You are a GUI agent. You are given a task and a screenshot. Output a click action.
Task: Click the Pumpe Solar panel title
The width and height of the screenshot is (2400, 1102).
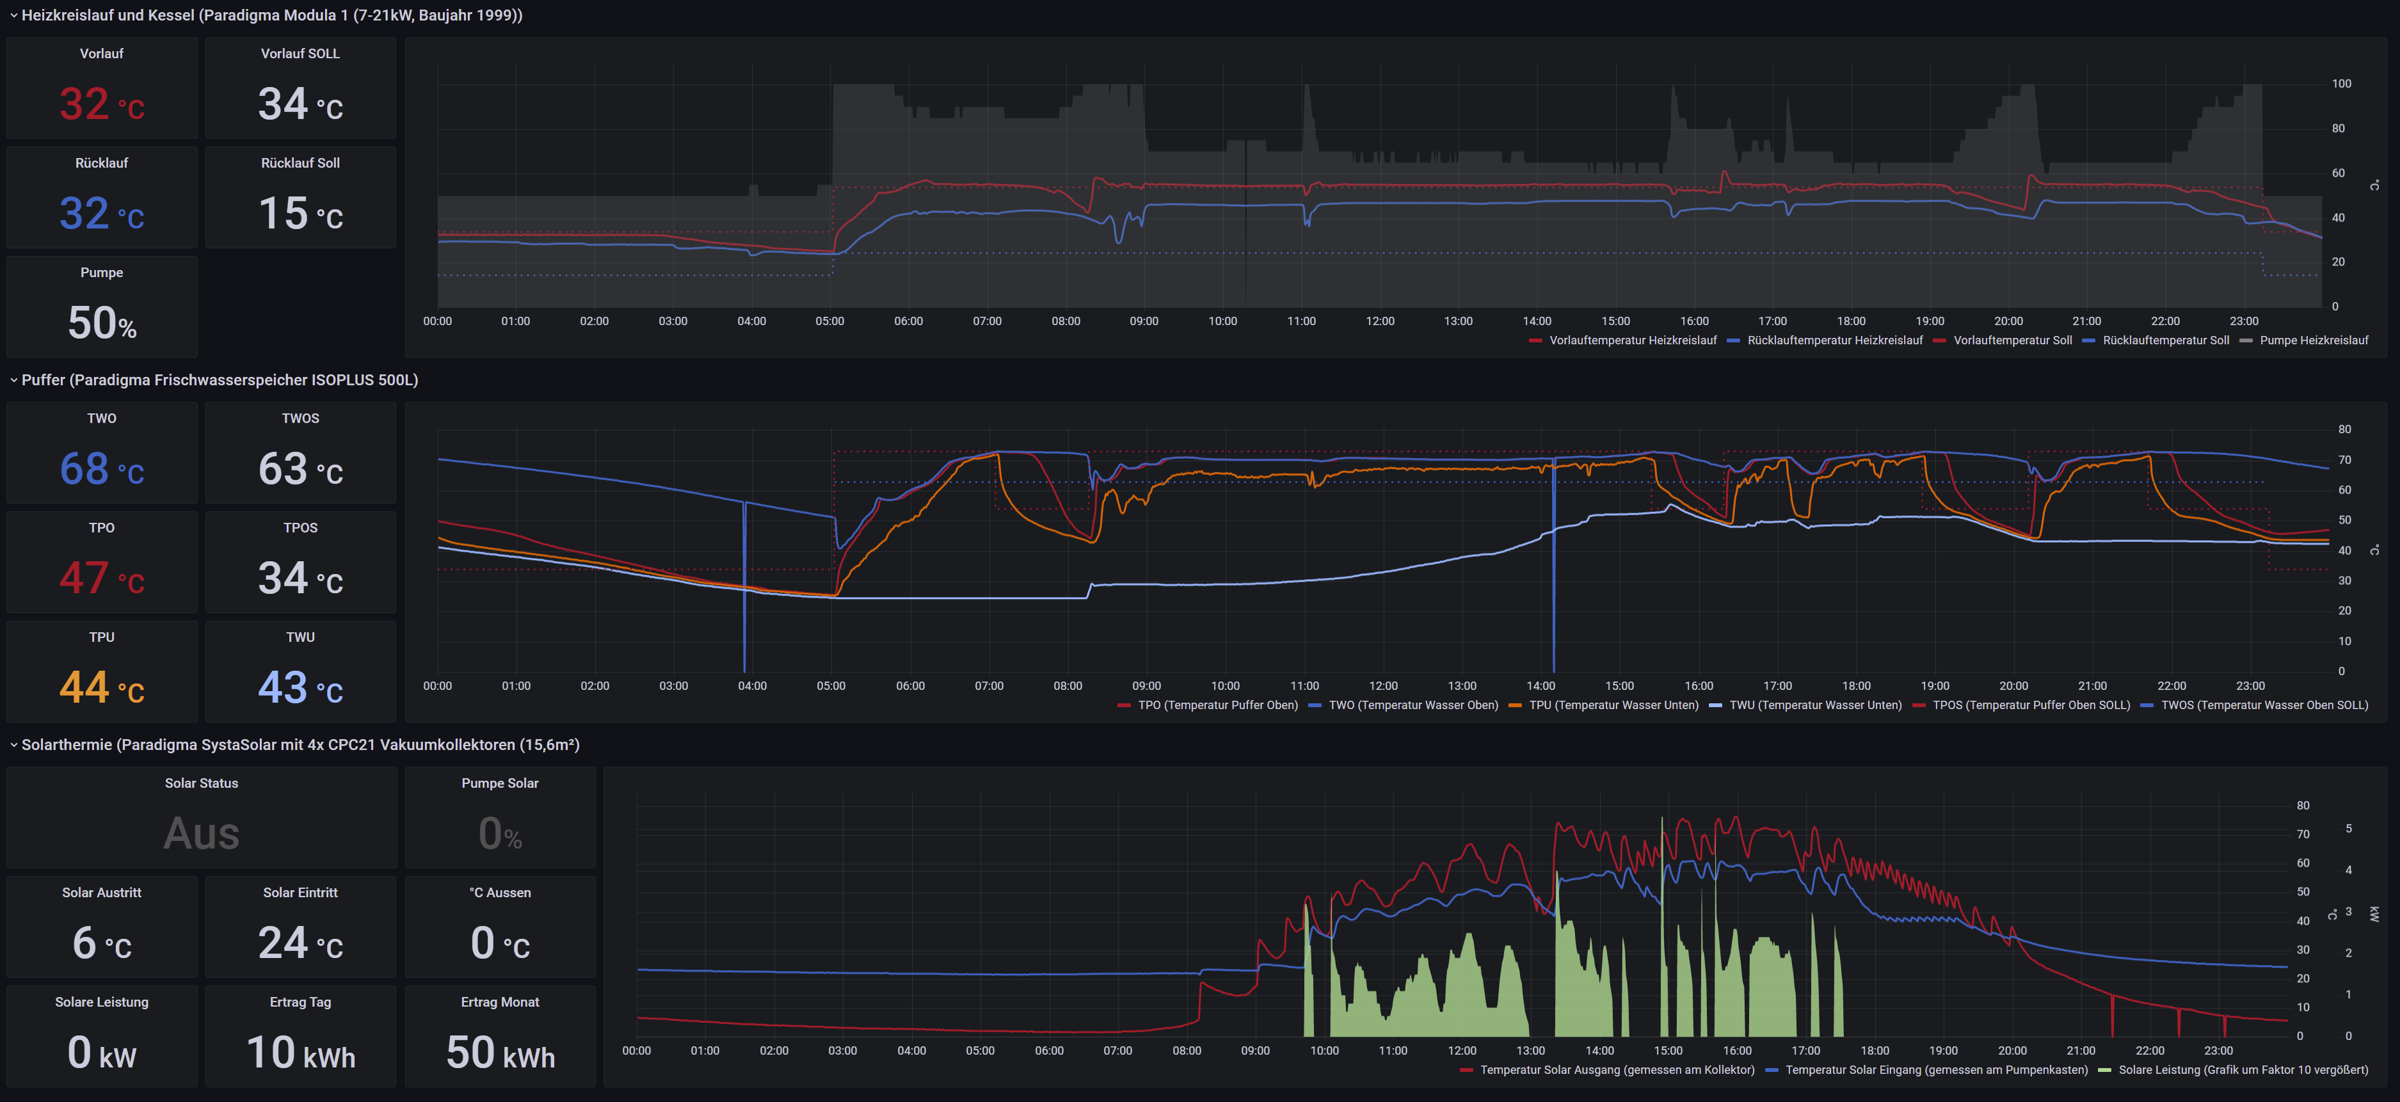pyautogui.click(x=499, y=783)
